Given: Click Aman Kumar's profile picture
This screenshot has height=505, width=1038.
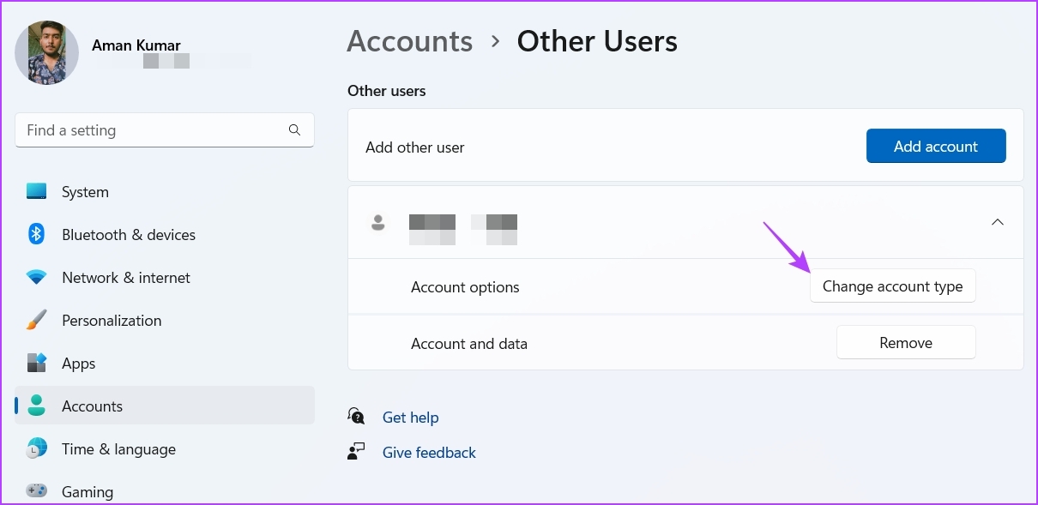Looking at the screenshot, I should [x=46, y=52].
